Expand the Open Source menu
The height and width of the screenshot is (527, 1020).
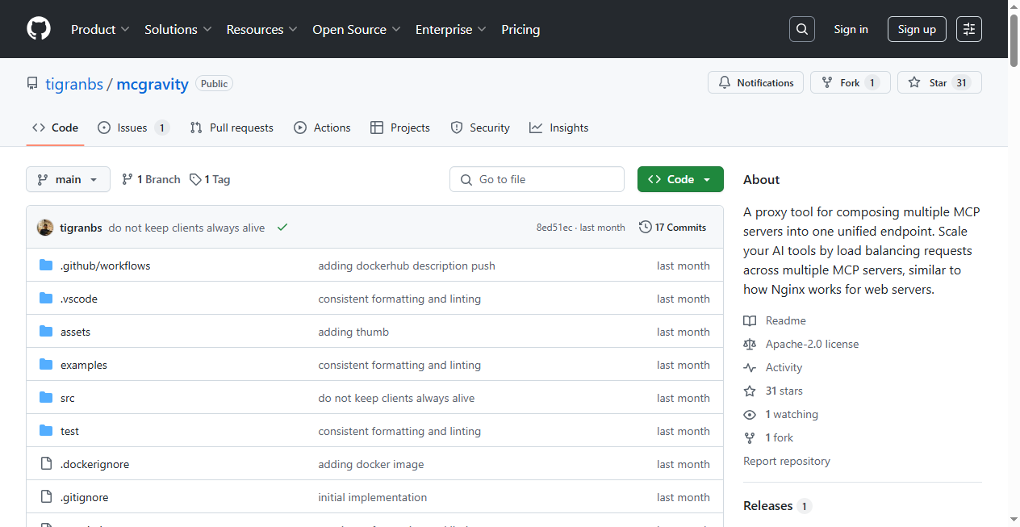(x=357, y=29)
